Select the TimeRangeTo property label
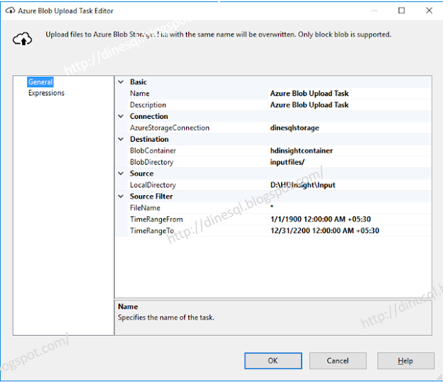 (x=152, y=231)
